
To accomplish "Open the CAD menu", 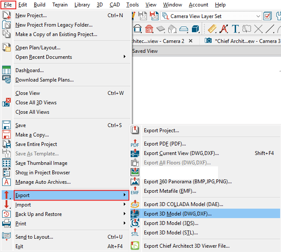I will 115,5.
